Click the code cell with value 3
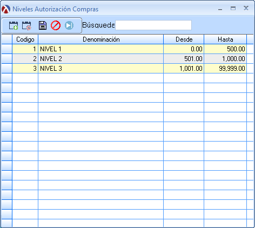Screen dimensions: 255x228 coord(25,69)
